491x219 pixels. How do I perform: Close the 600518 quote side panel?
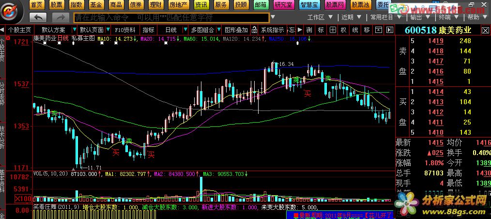[x=485, y=31]
